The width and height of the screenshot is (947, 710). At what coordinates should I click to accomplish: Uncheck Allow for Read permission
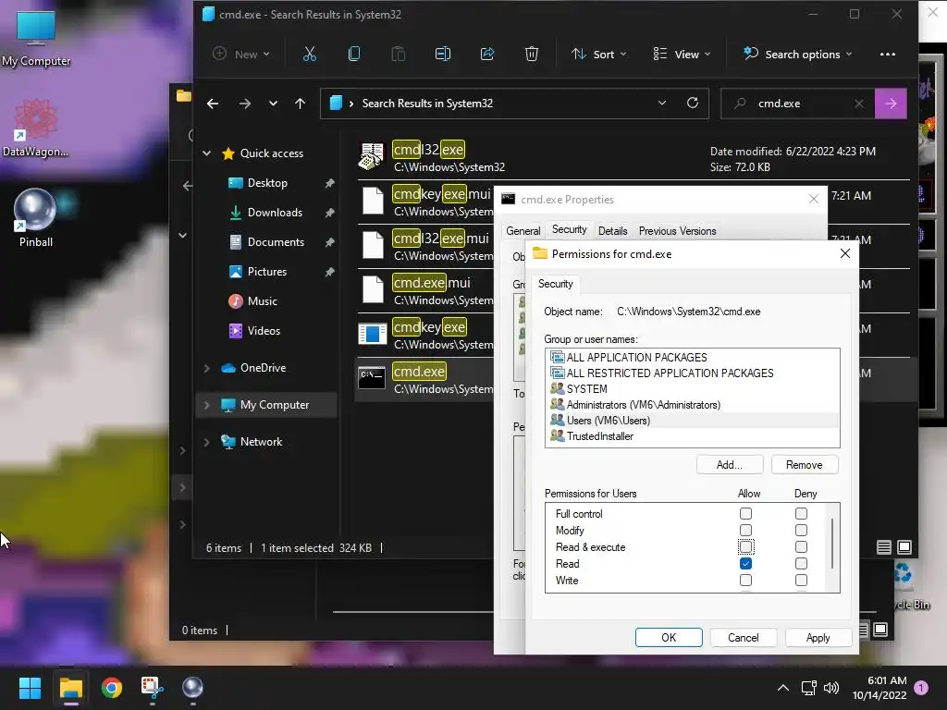point(746,564)
